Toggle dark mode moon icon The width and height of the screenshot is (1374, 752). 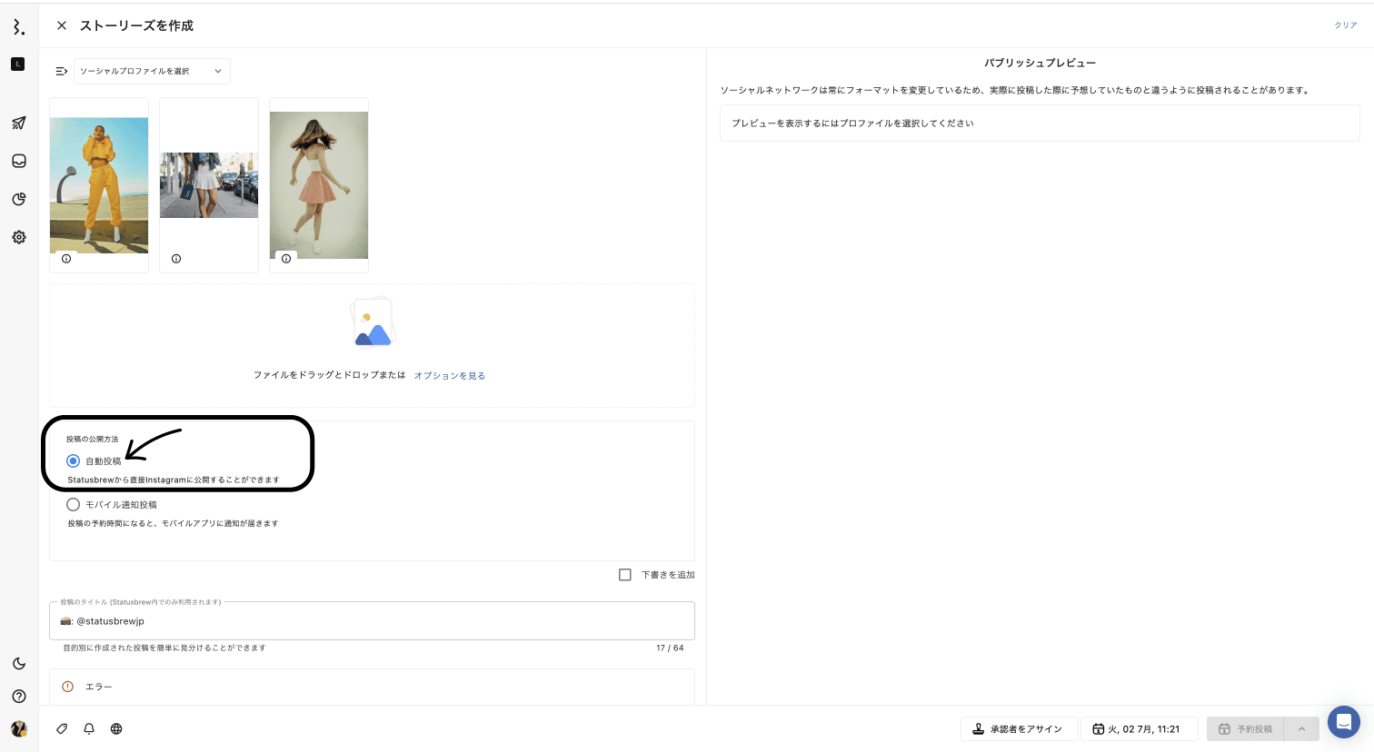coord(18,664)
